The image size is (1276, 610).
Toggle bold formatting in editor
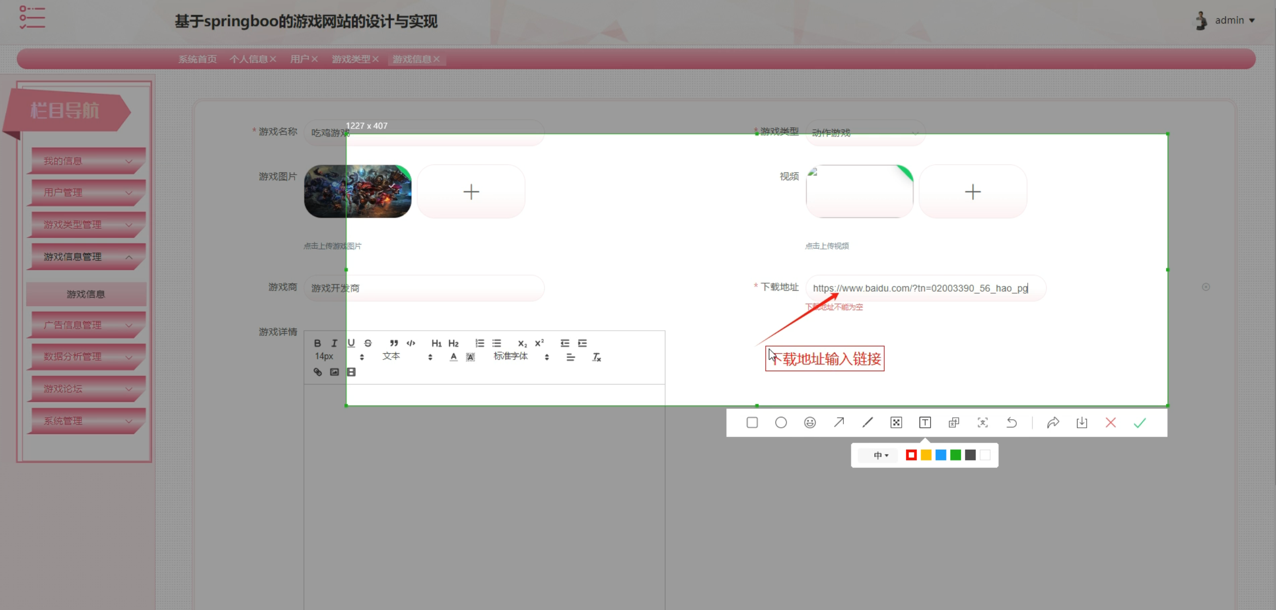point(318,343)
